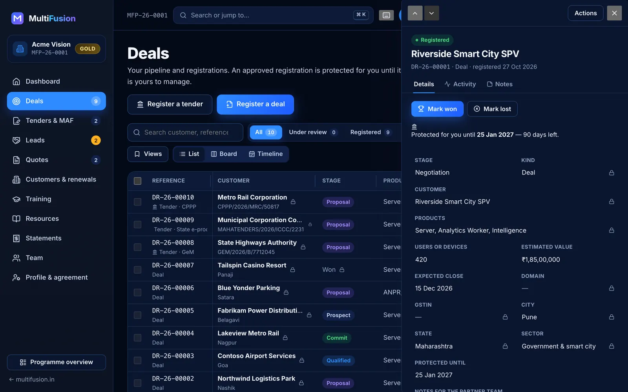The image size is (628, 392).
Task: Go to next record with down chevron
Action: [431, 13]
